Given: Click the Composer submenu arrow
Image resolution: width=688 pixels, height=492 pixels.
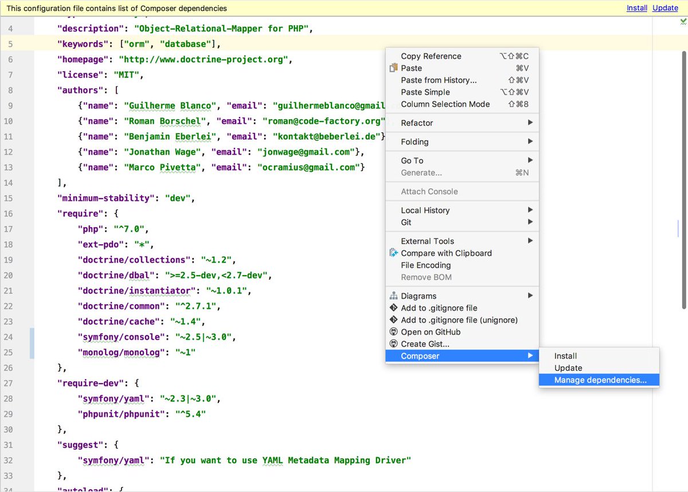Looking at the screenshot, I should coord(530,356).
